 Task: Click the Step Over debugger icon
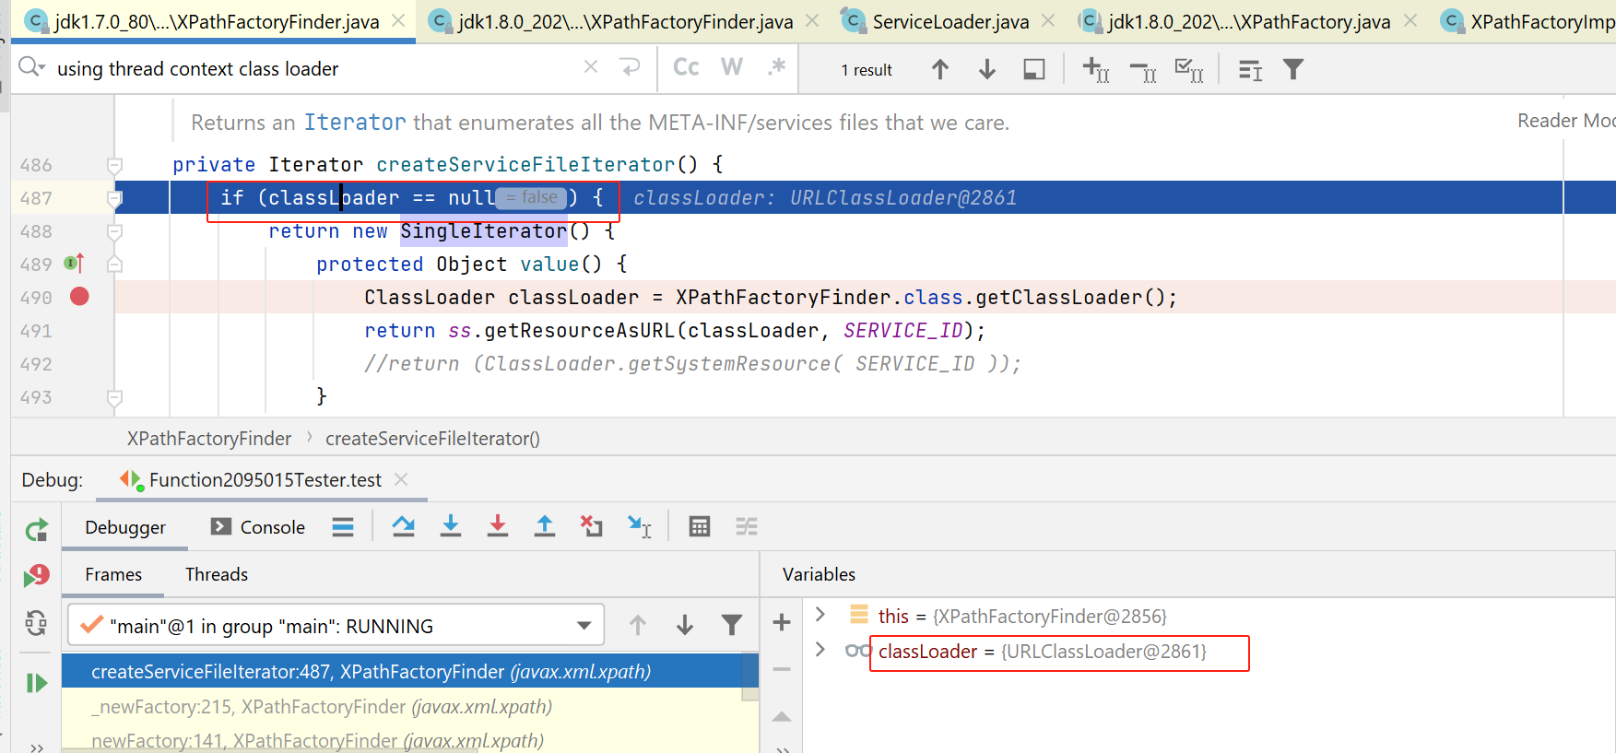(403, 526)
